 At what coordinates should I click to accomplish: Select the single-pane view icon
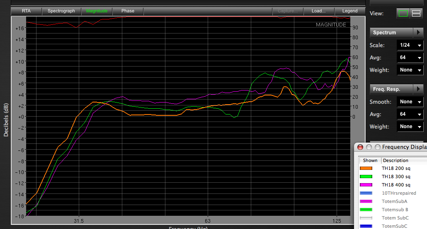pyautogui.click(x=403, y=13)
